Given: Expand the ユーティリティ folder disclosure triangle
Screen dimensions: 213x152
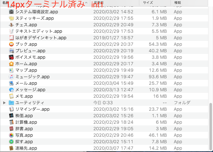Looking at the screenshot, I should click(4, 103).
